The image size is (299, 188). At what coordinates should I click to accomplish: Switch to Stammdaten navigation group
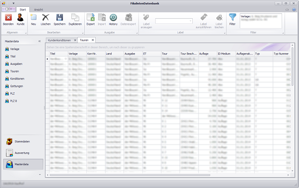(x=23, y=141)
